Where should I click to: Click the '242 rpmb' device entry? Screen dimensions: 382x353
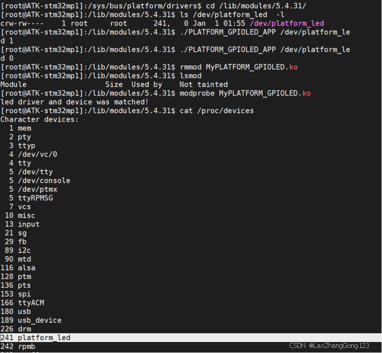point(18,347)
